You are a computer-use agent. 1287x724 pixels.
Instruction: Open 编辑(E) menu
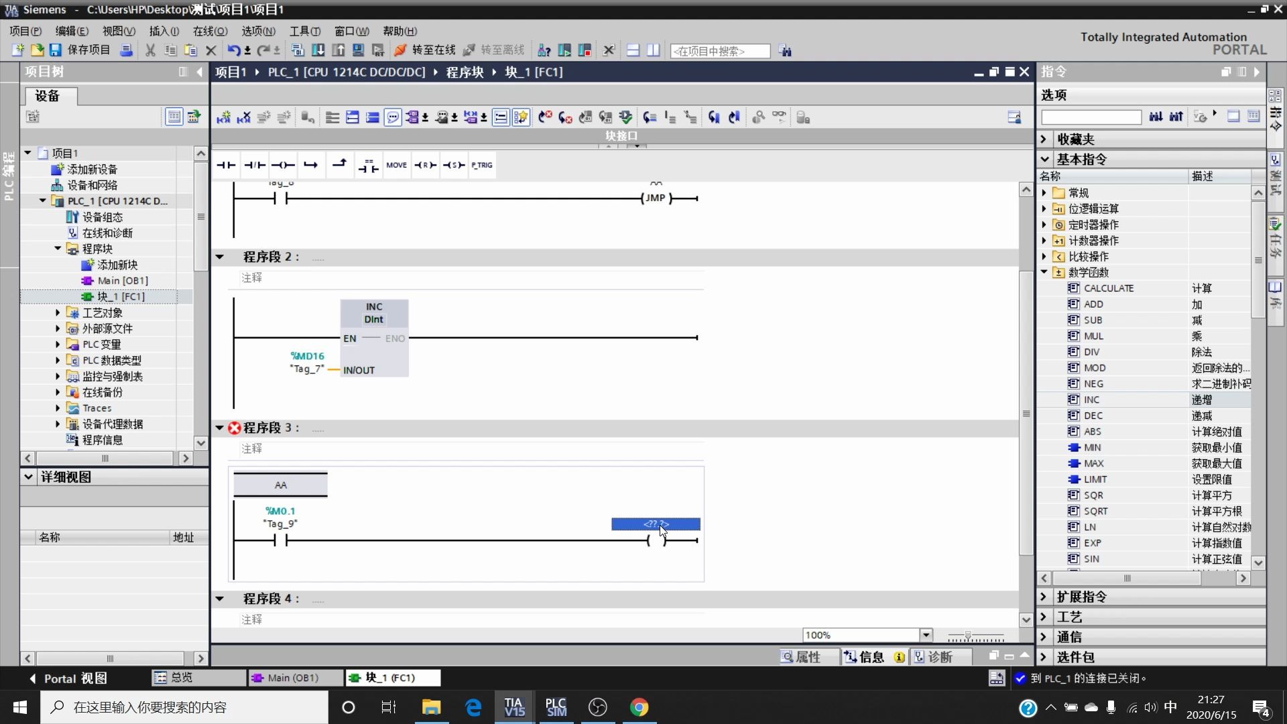tap(72, 31)
